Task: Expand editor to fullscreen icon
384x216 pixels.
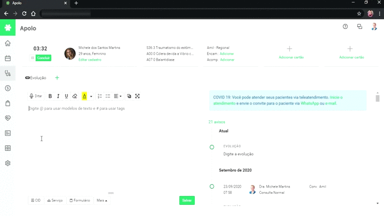Action: pos(137,96)
